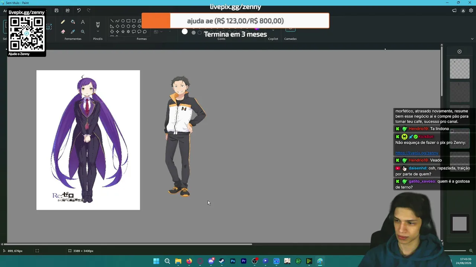This screenshot has height=267, width=476.
Task: Select the curve shape
Action: pyautogui.click(x=118, y=21)
